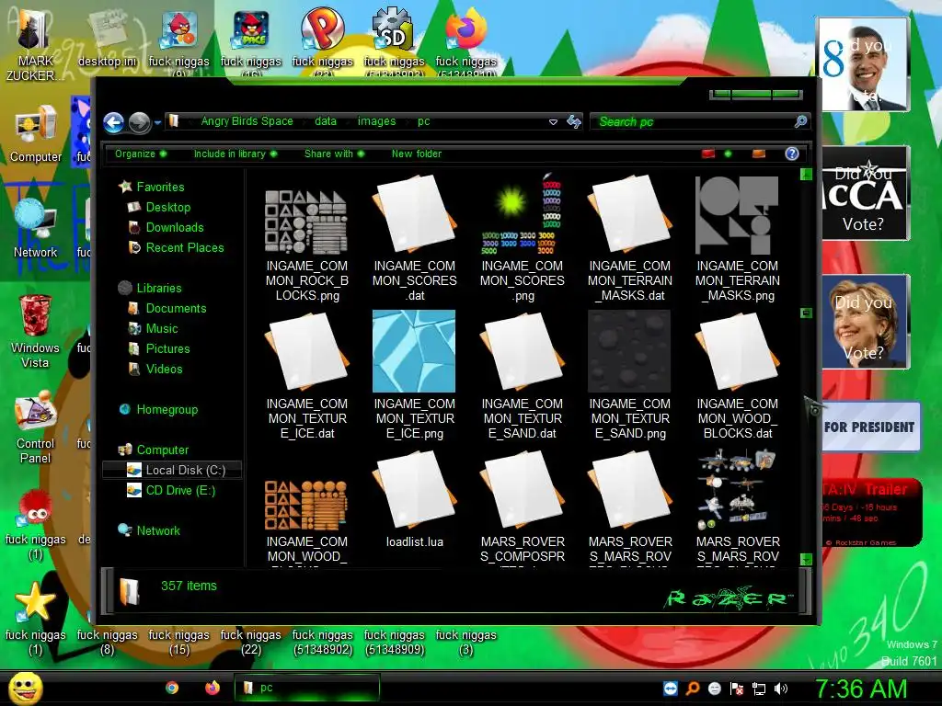This screenshot has width=942, height=706.
Task: Click the pc breadcrumb segment
Action: coord(423,121)
